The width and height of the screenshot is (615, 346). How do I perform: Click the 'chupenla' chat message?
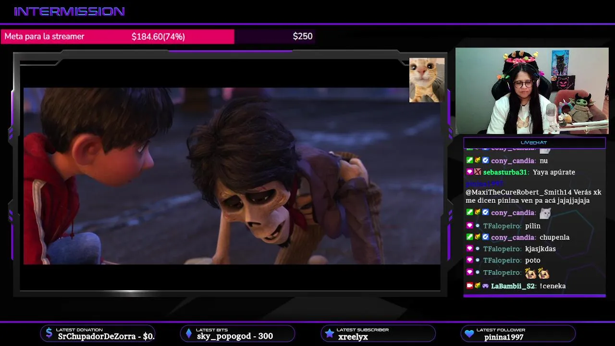click(554, 237)
